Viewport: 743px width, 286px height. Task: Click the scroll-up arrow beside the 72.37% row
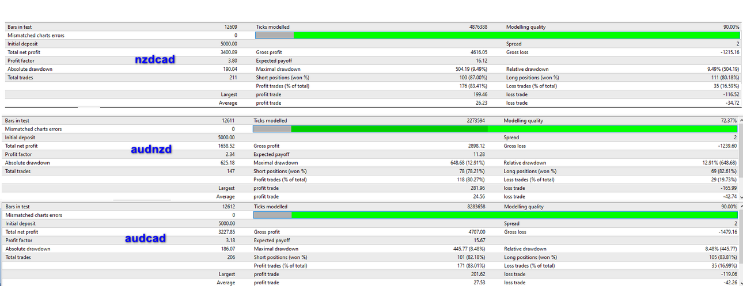pos(740,121)
